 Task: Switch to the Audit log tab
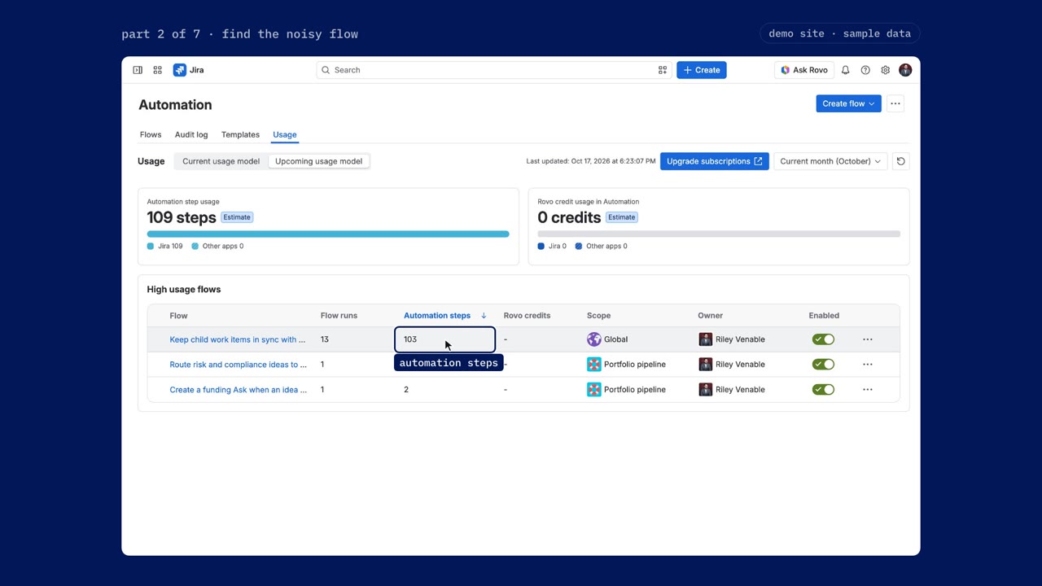(x=191, y=135)
